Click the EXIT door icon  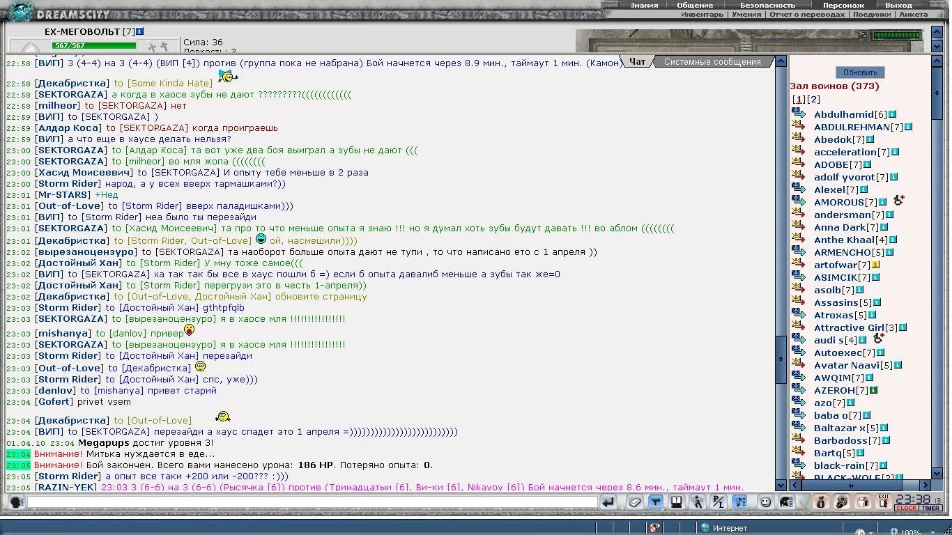pos(884,502)
